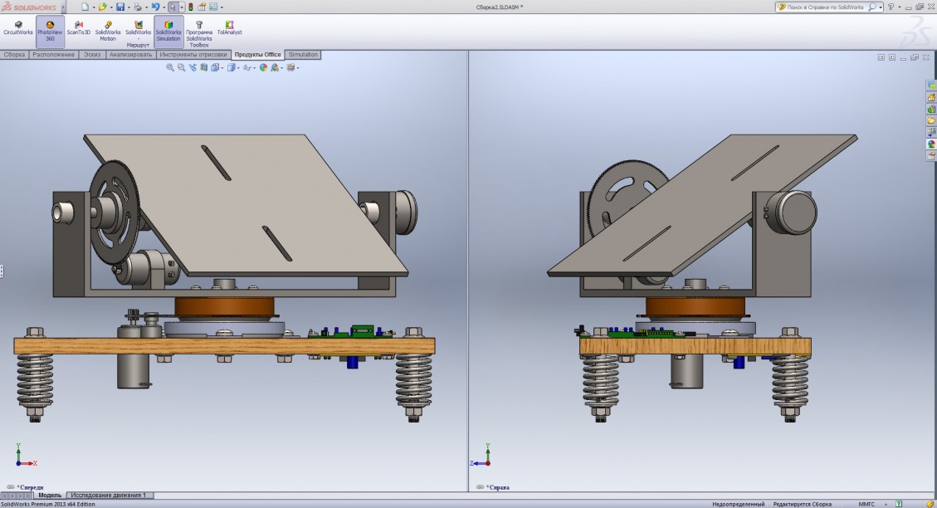937x508 pixels.
Task: Switch to the Simulation tab
Action: 303,55
